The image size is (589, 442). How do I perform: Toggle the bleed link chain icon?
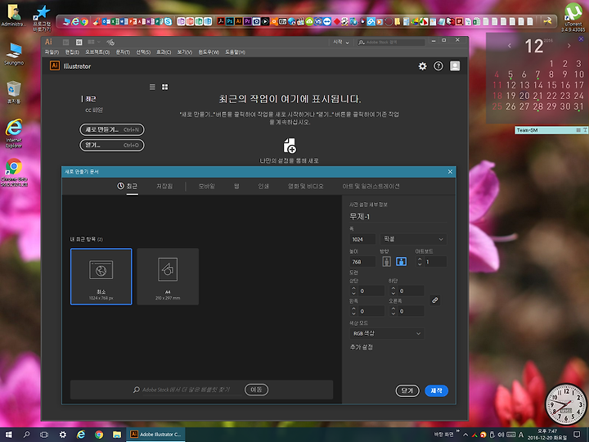435,300
